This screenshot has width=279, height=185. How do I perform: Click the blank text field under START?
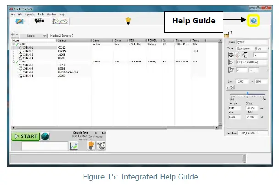45,146
